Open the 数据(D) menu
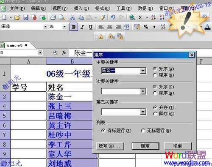 (145, 8)
